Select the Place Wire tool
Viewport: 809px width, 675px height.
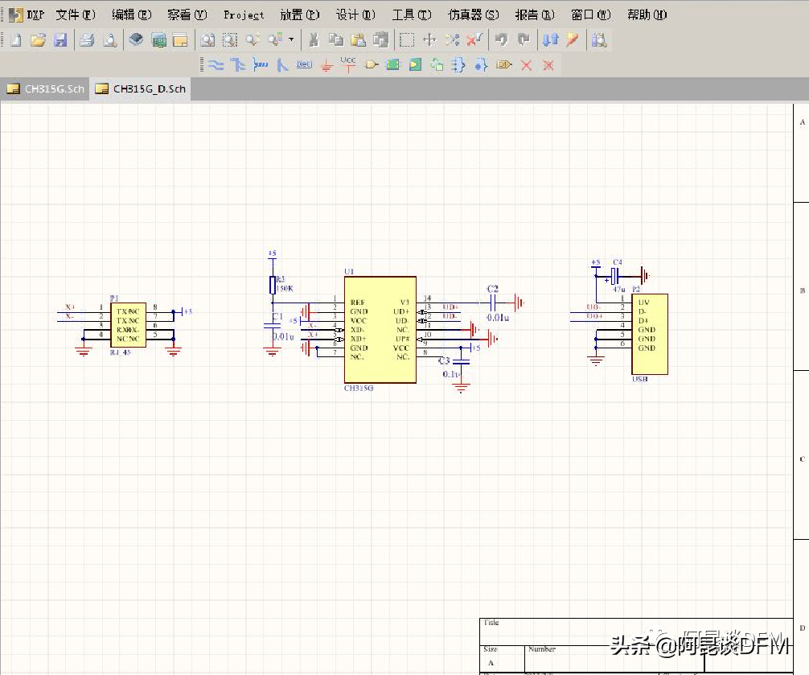[216, 65]
